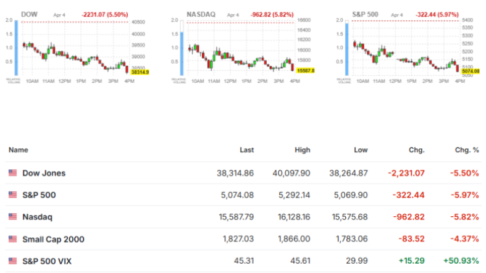
Task: Sort table by Chg. % column header
Action: [x=467, y=150]
